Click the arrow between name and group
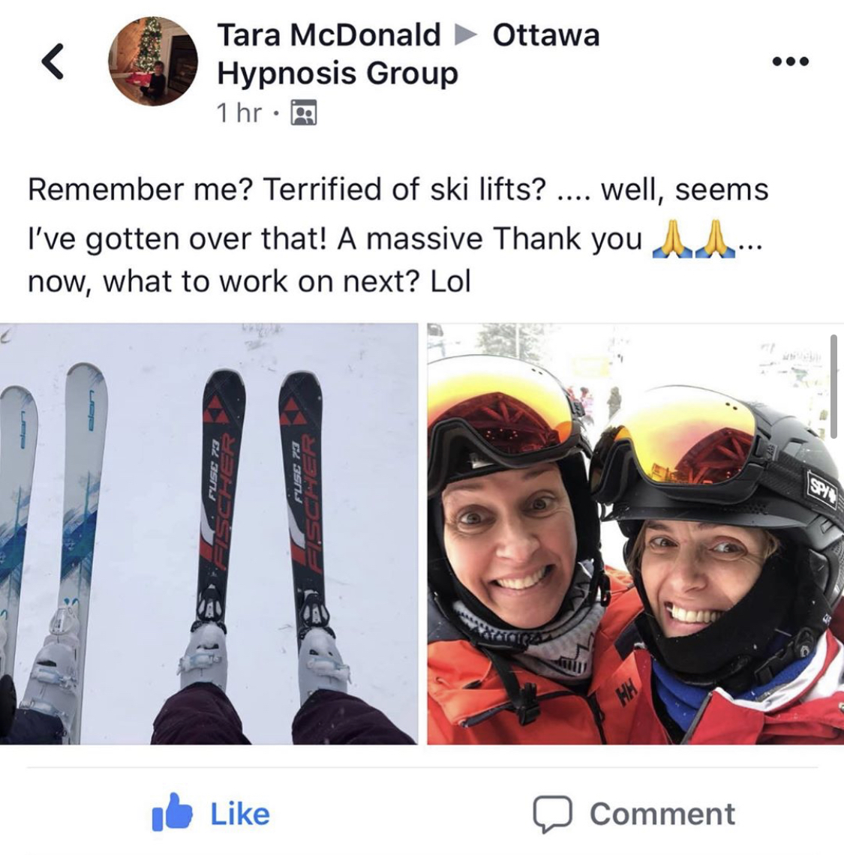The width and height of the screenshot is (844, 855). coord(465,35)
